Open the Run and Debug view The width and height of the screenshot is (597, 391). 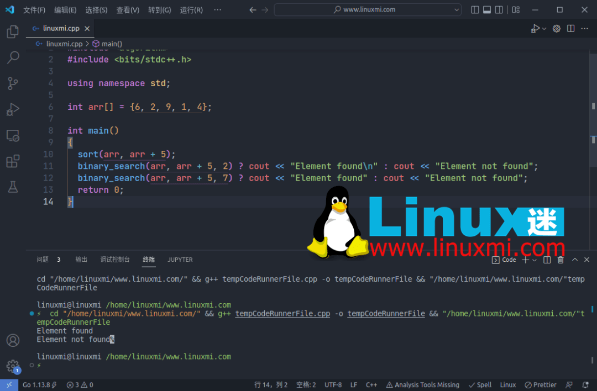13,109
